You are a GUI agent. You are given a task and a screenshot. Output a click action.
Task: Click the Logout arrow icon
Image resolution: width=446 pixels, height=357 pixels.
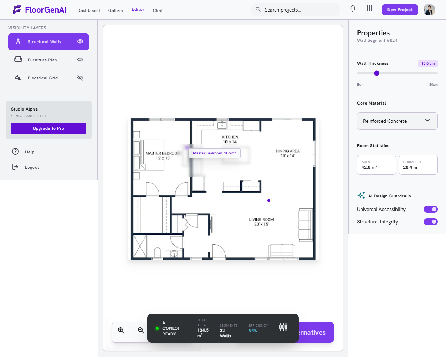coord(15,167)
